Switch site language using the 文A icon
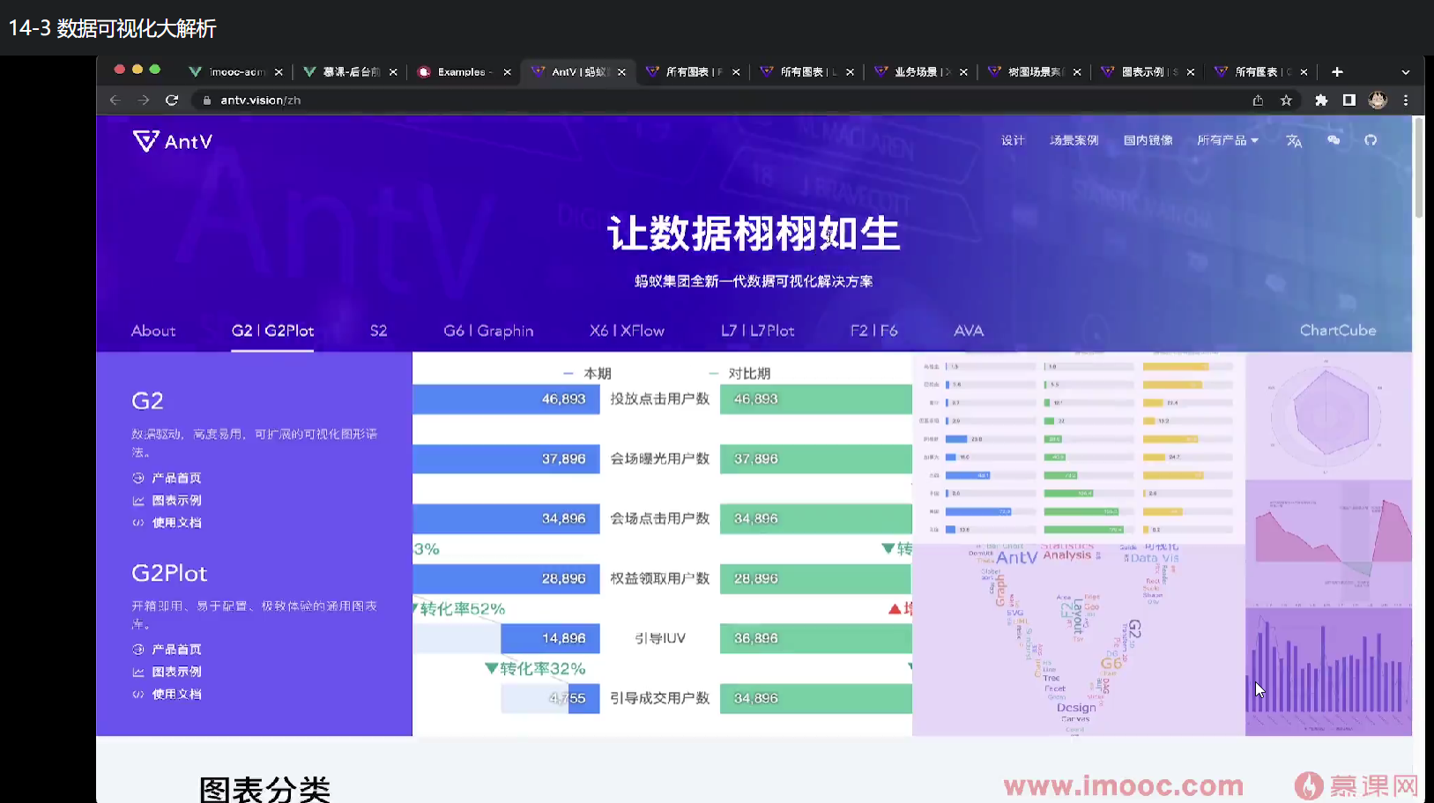Viewport: 1434px width, 803px height. click(1294, 140)
